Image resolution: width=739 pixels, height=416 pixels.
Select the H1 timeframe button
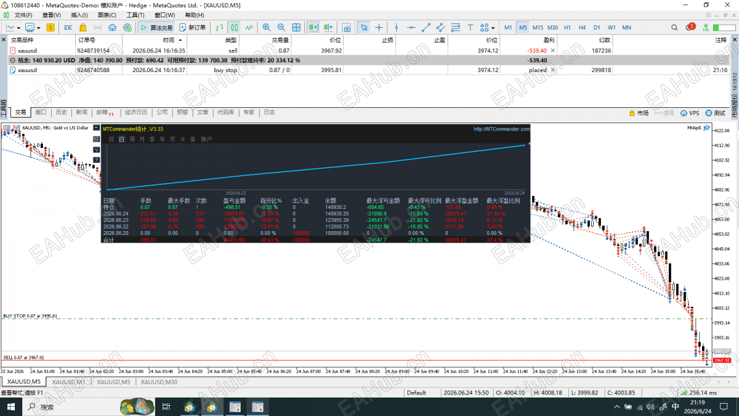tap(567, 27)
